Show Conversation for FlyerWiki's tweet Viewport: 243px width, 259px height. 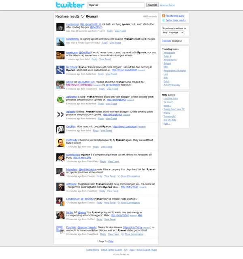(134, 234)
